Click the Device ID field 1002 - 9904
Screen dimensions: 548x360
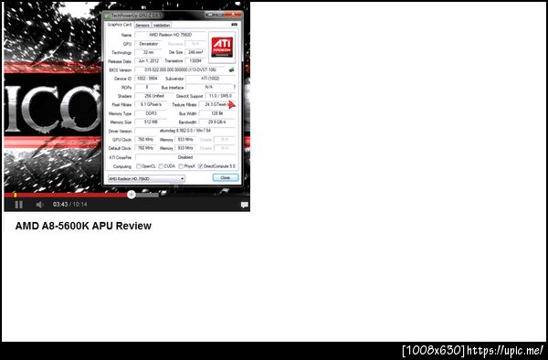[147, 79]
